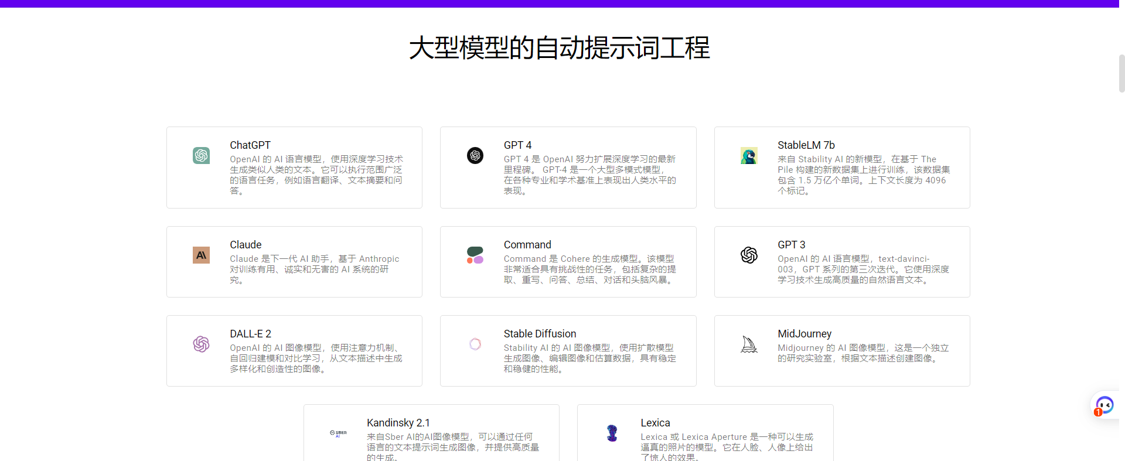
Task: Click the Command description mentioning Cohere
Action: coord(590,269)
